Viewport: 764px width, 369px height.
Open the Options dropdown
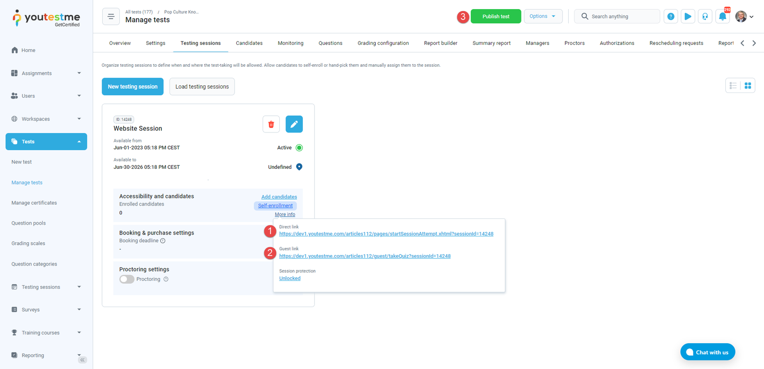pos(543,16)
